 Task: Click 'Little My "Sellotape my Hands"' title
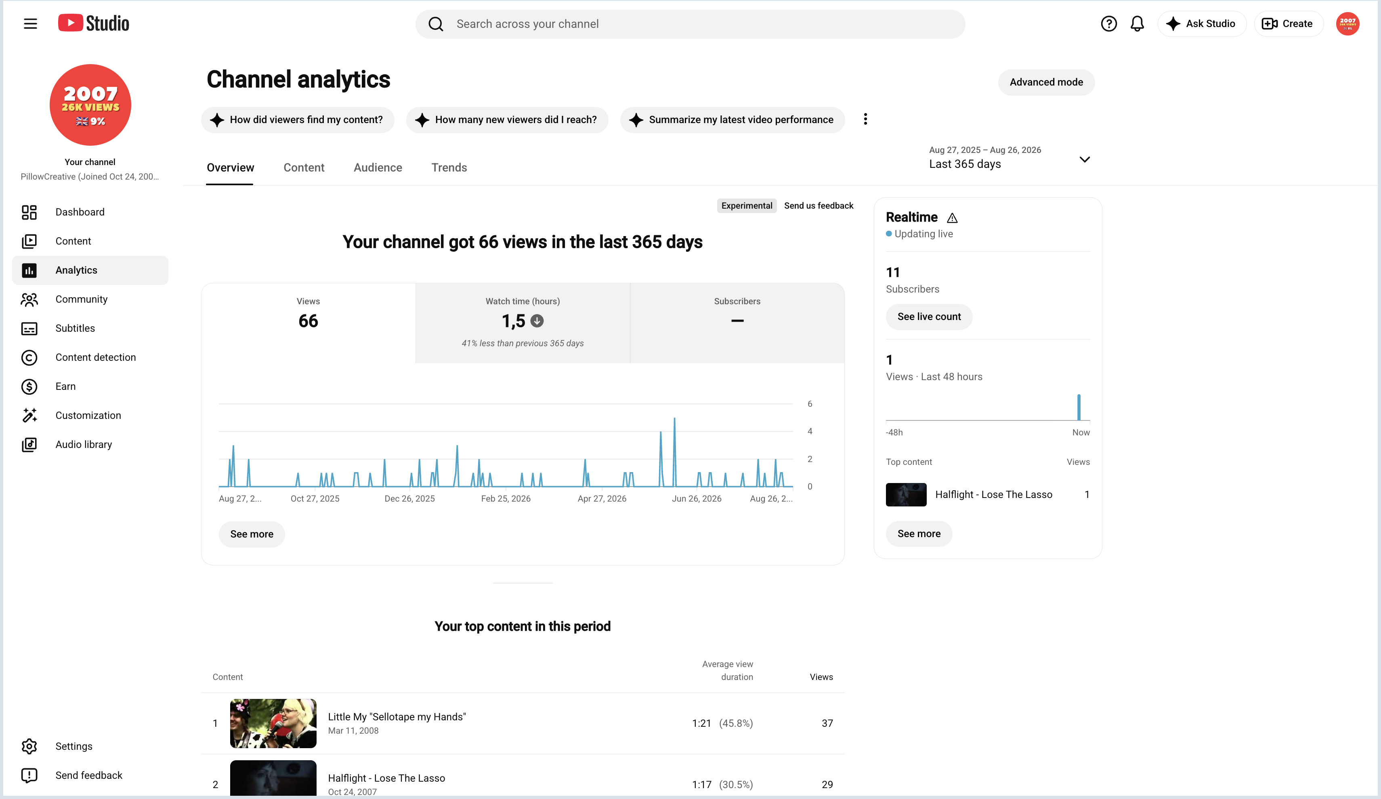[397, 716]
